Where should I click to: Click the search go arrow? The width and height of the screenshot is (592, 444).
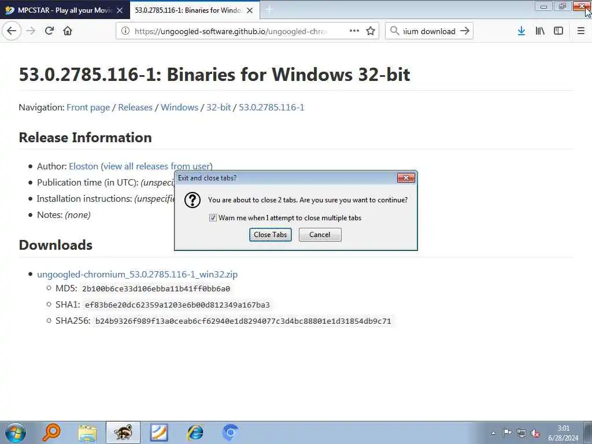point(465,31)
